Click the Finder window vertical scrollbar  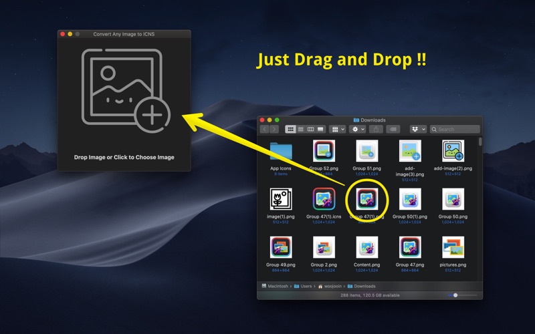pos(480,142)
